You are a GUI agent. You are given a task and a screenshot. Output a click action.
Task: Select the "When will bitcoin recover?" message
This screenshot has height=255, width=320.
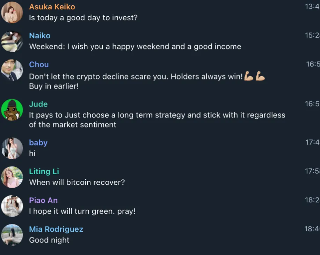pos(77,183)
